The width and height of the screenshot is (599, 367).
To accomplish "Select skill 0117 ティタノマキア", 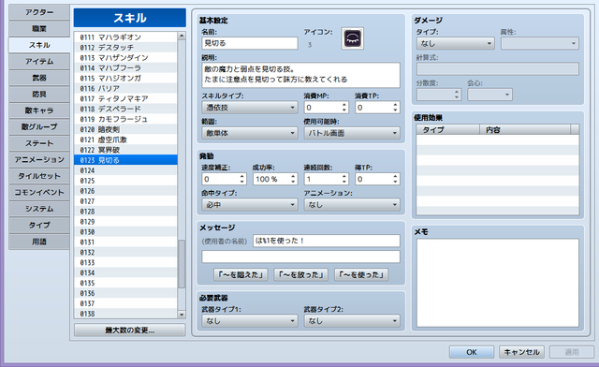I will pyautogui.click(x=125, y=98).
